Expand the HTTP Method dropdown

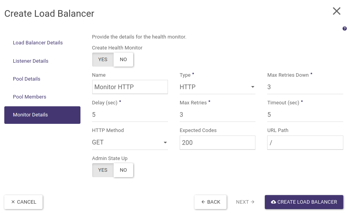coord(130,143)
